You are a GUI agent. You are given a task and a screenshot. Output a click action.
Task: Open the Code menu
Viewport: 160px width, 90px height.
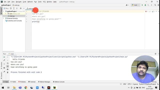pos(24,2)
